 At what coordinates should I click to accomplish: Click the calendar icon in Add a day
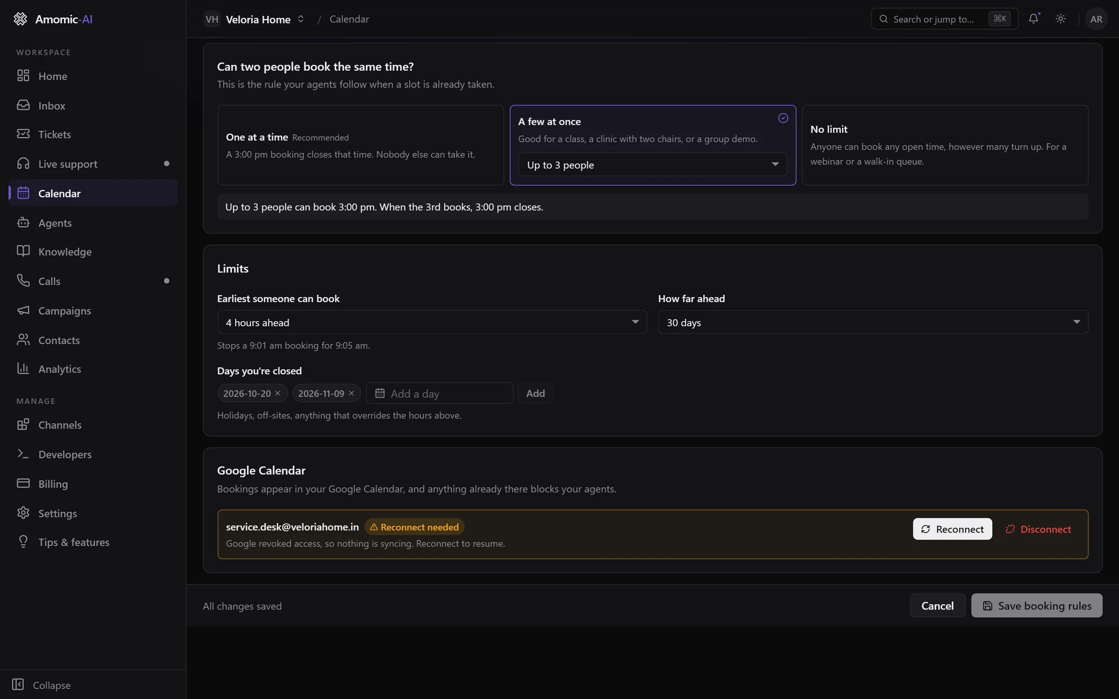(x=380, y=394)
